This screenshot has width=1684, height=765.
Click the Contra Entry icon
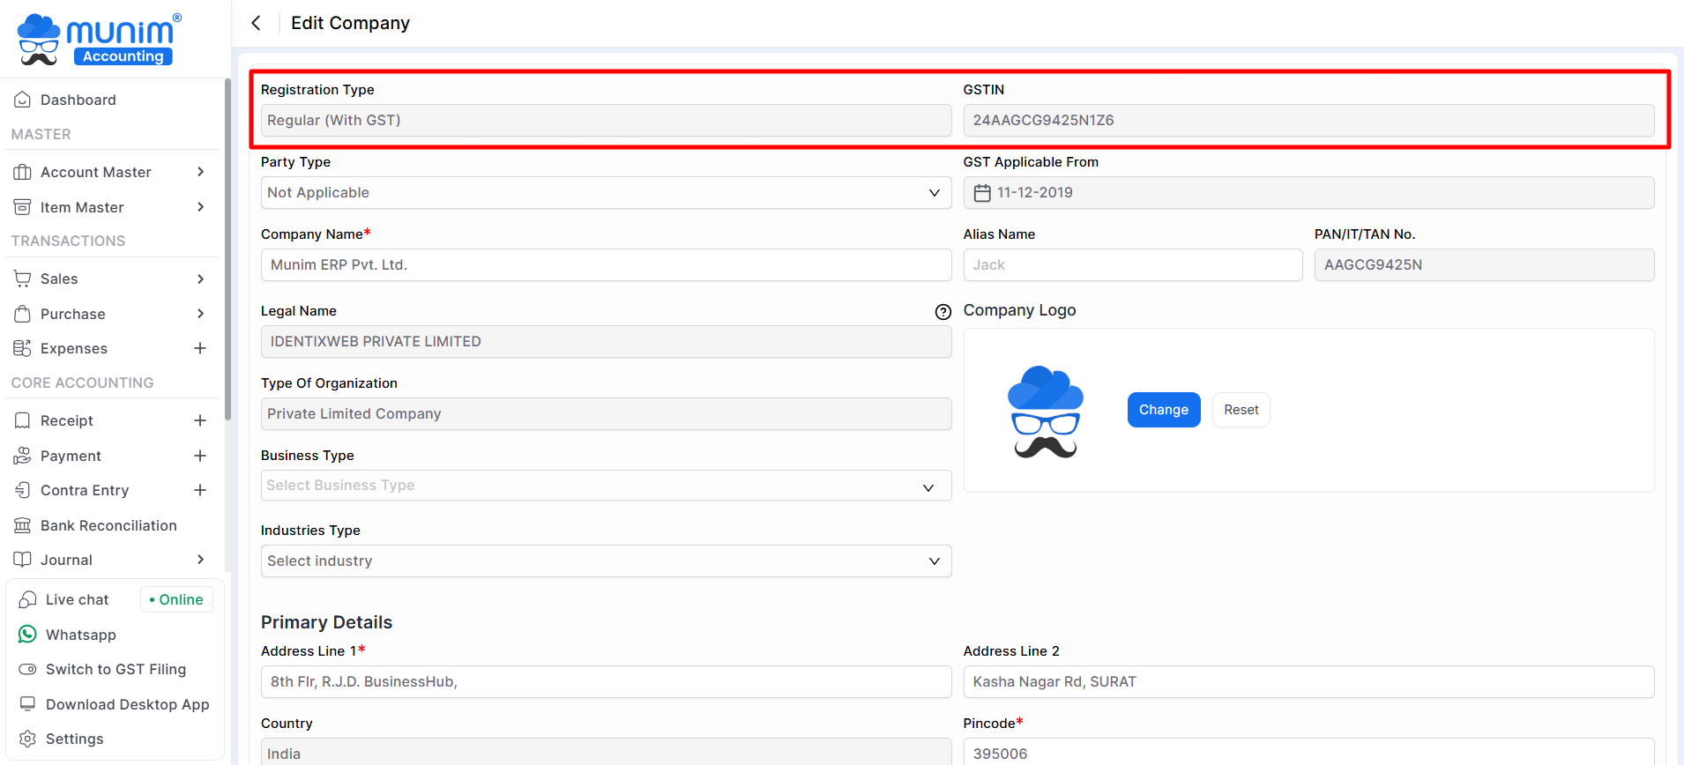pos(23,490)
